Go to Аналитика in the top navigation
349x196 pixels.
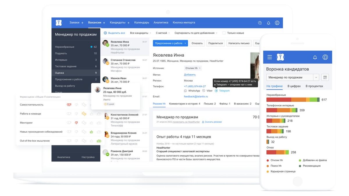click(x=161, y=23)
